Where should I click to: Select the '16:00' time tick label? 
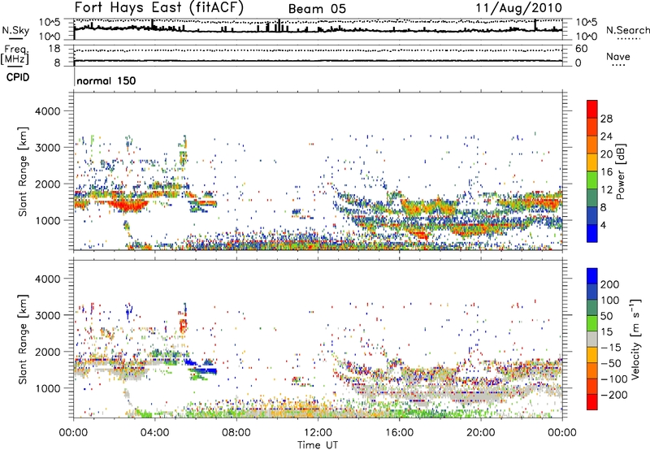399,433
